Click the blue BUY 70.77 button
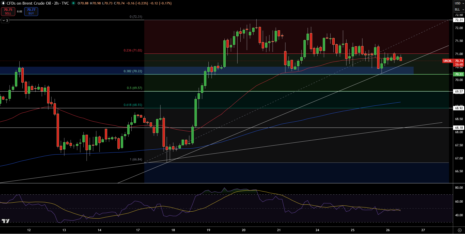 tap(31, 12)
